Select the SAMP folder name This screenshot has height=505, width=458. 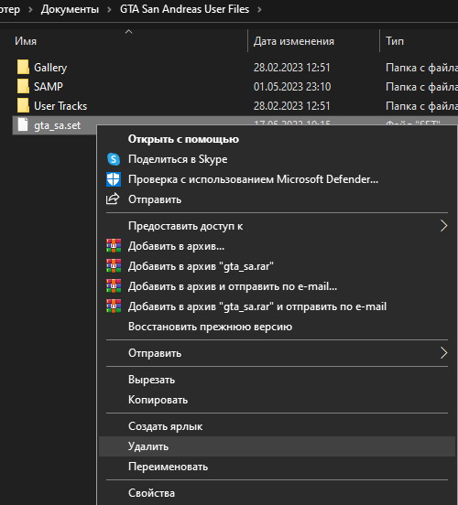[49, 87]
